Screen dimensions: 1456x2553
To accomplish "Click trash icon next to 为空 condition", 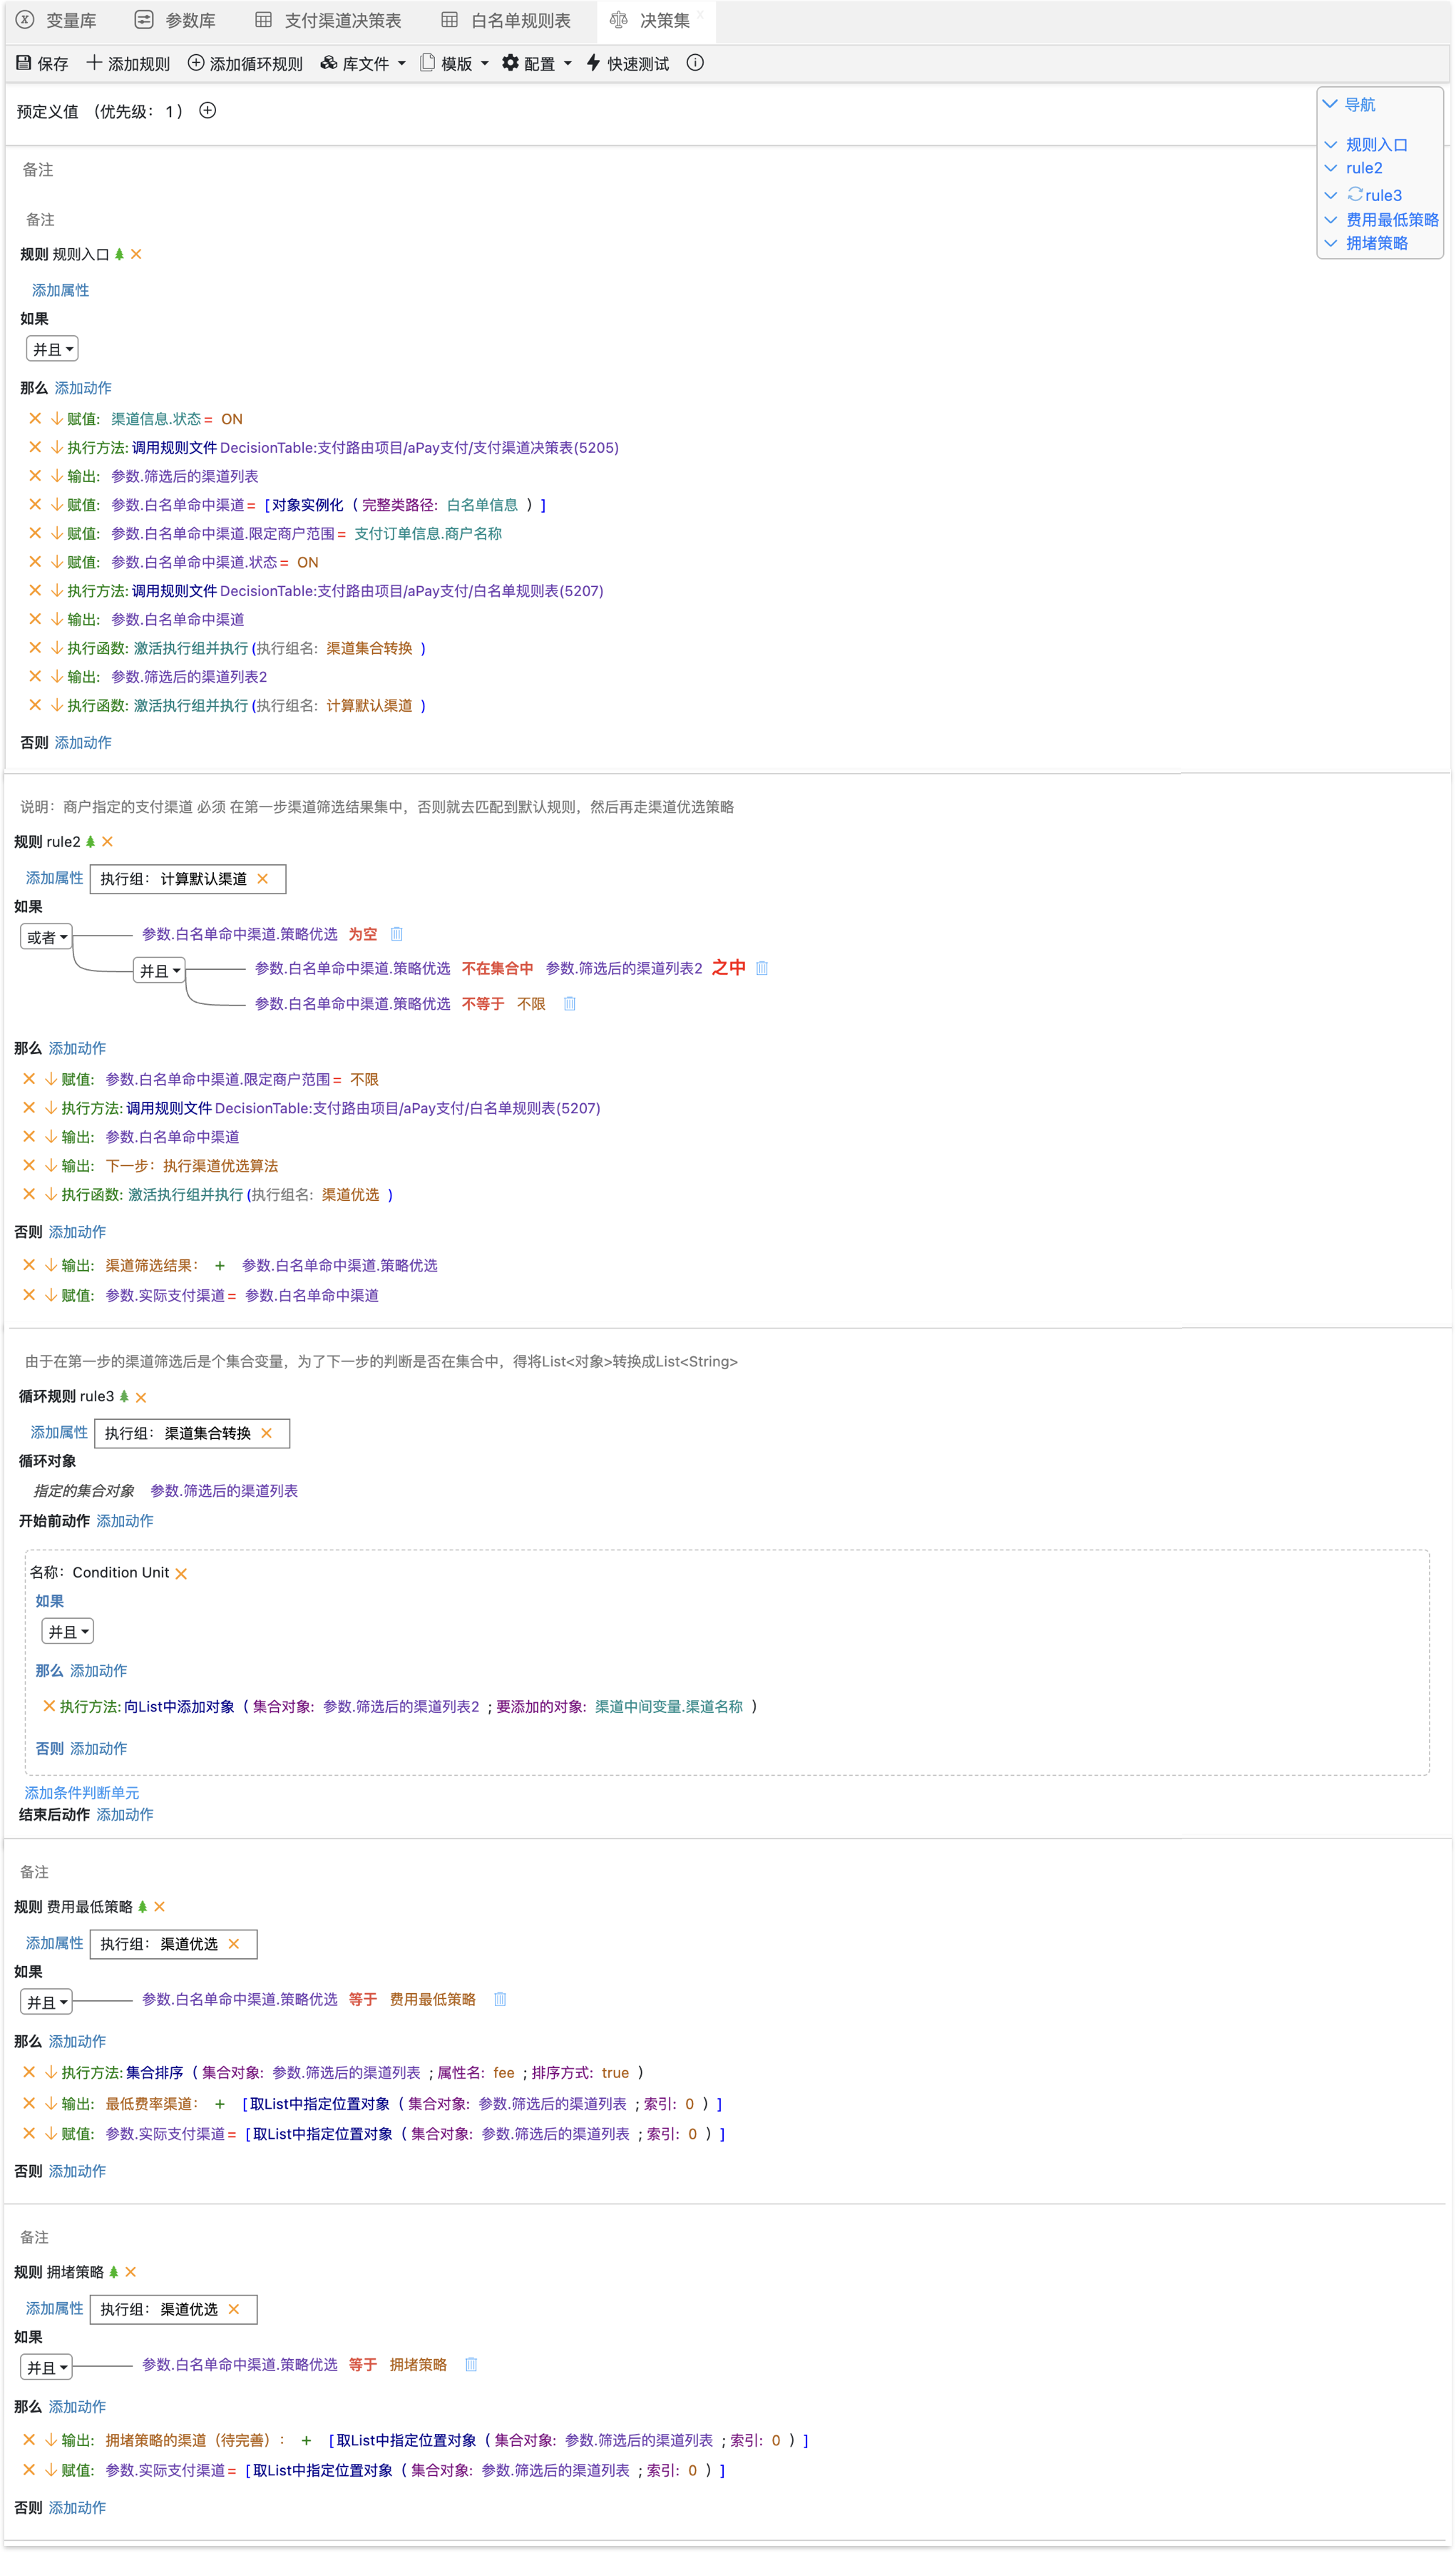I will [396, 934].
